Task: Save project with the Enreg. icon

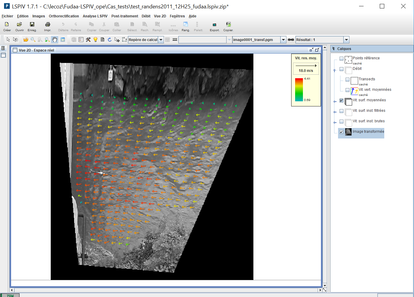Action: click(x=32, y=26)
